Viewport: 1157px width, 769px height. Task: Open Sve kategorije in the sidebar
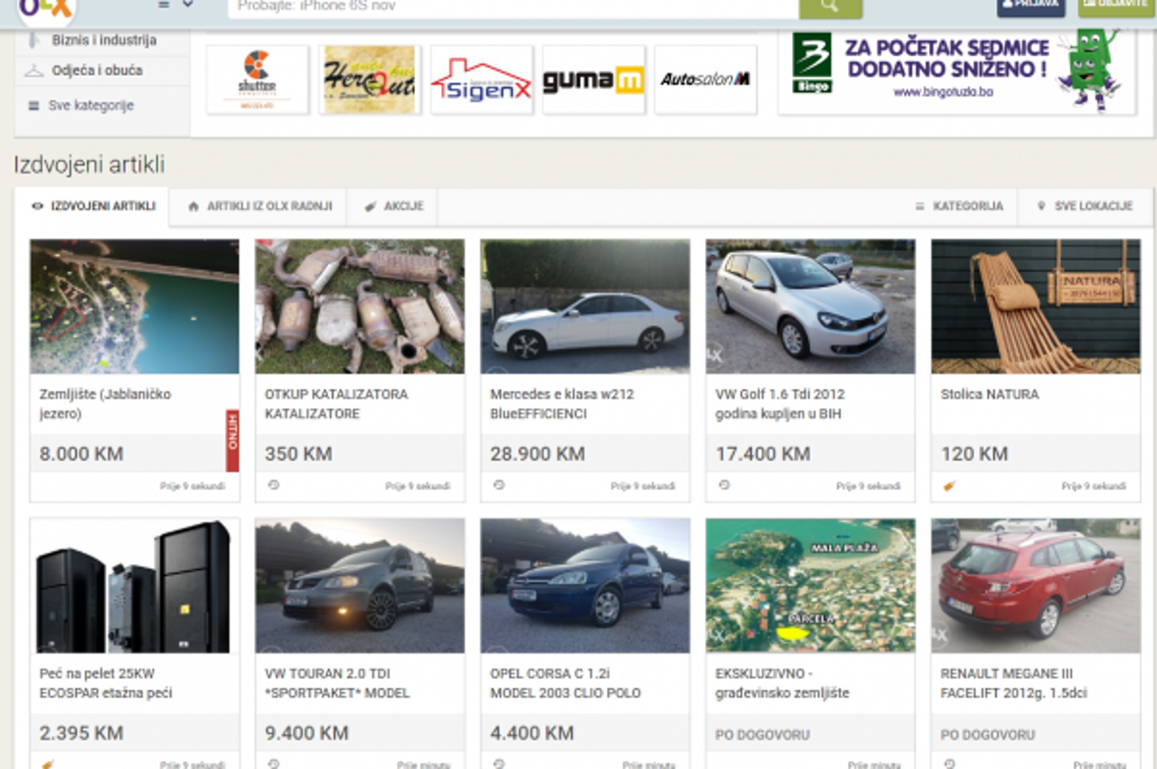click(90, 106)
